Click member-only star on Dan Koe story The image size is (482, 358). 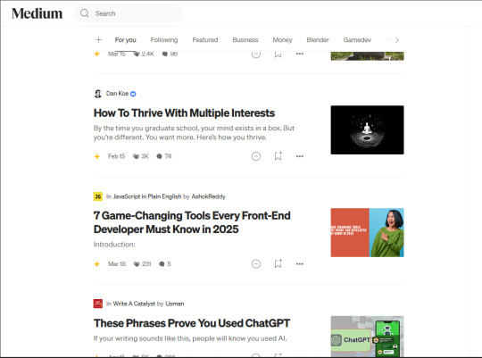click(x=96, y=156)
